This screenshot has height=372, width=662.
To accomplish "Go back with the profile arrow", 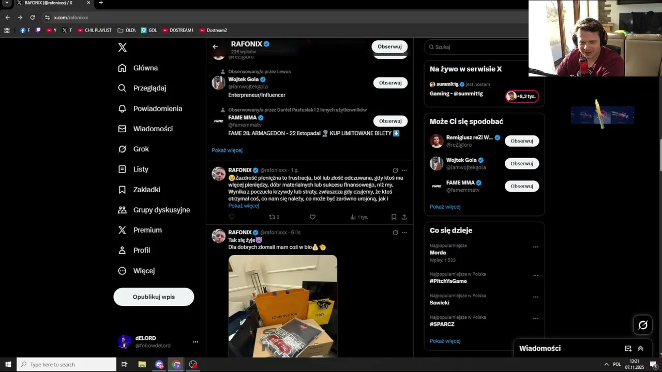I will pos(215,47).
